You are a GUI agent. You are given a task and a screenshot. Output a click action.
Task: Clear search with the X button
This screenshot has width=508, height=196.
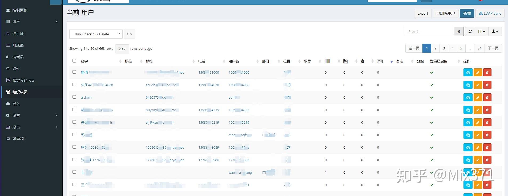pos(459,31)
